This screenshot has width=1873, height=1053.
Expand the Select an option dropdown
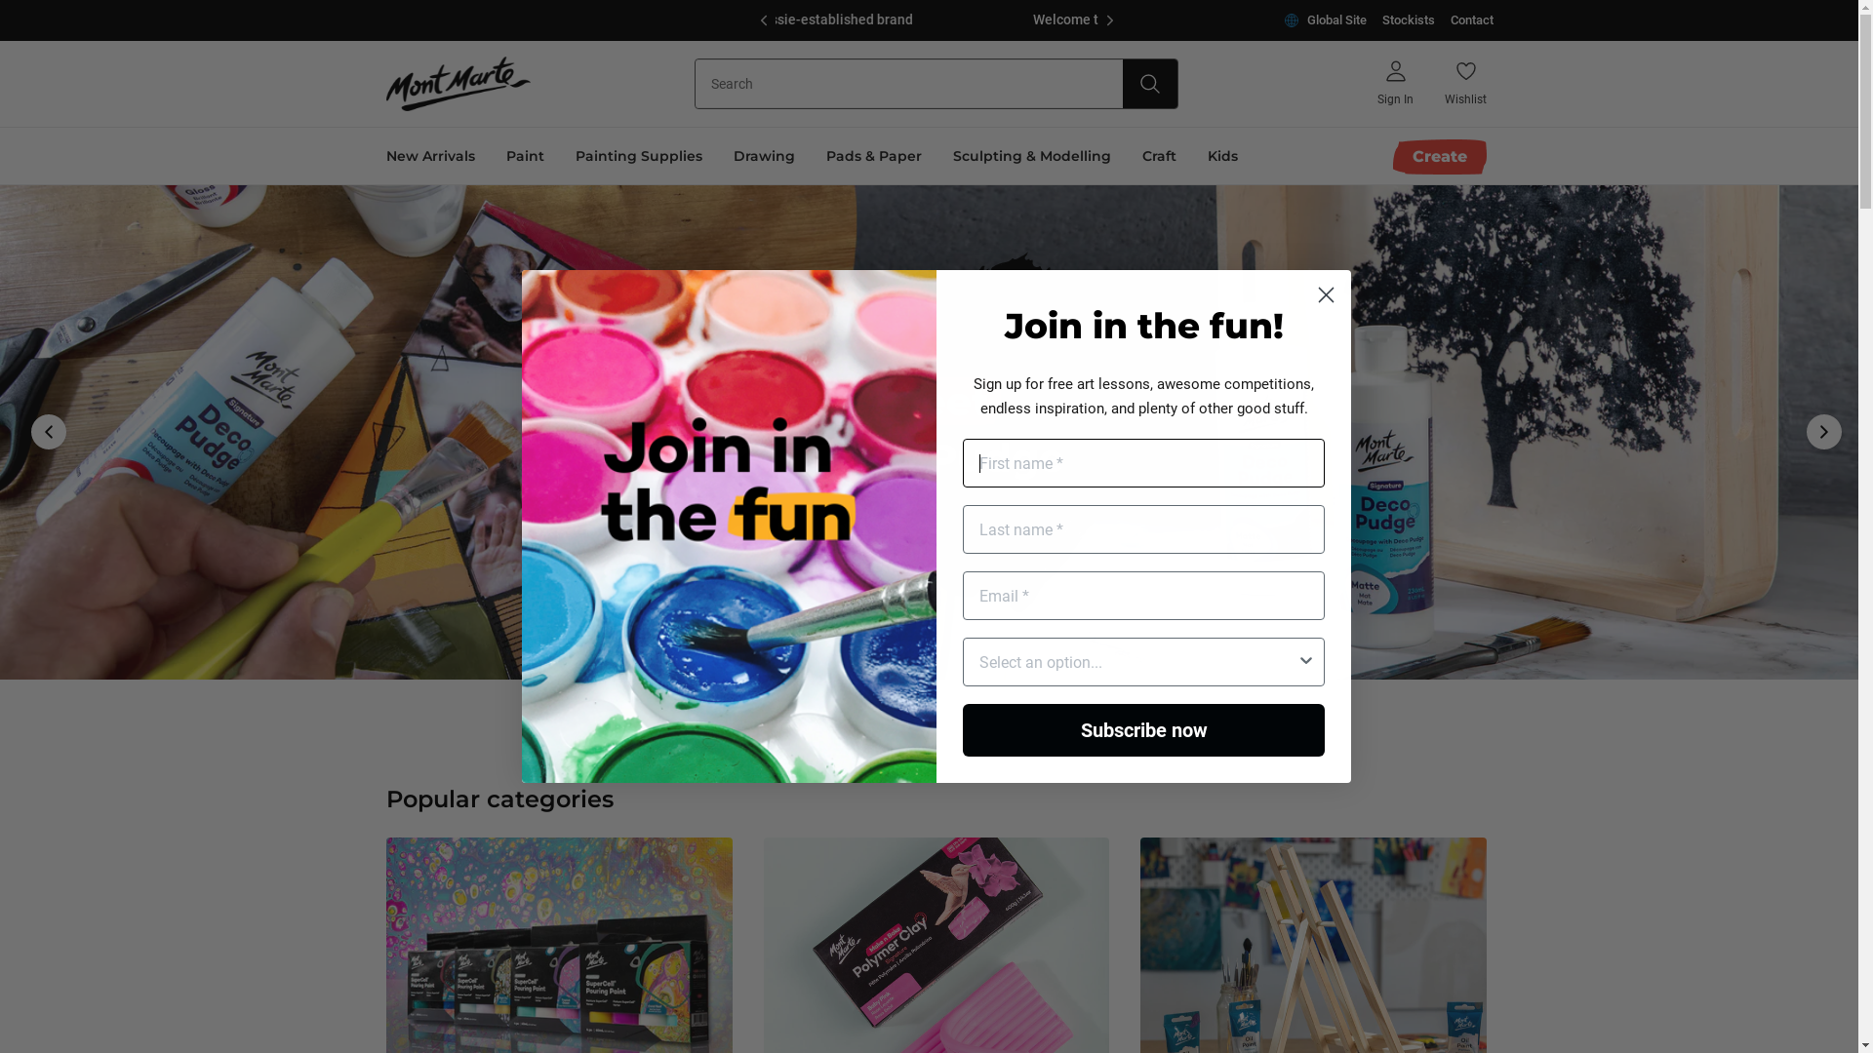1143,662
